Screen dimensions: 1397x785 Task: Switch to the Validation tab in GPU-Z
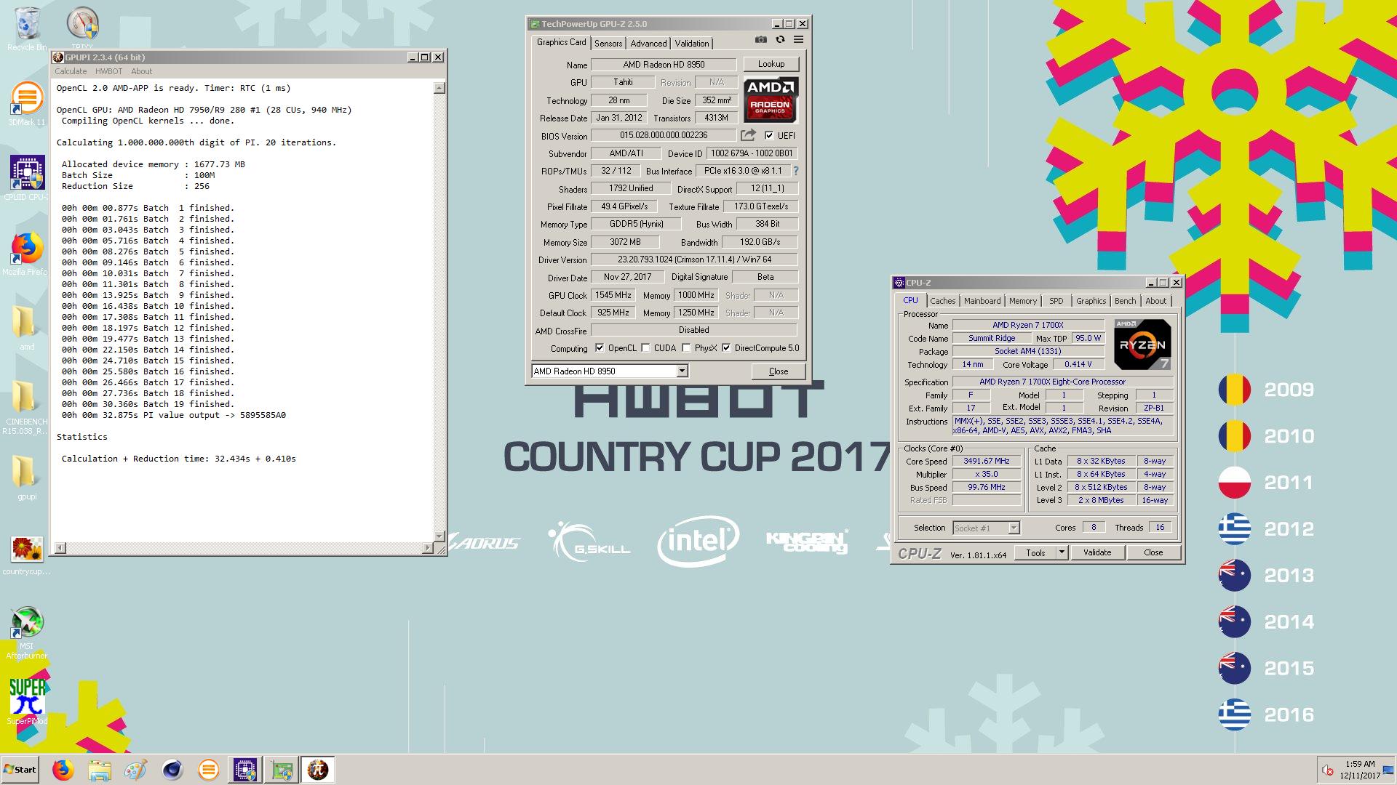[691, 44]
